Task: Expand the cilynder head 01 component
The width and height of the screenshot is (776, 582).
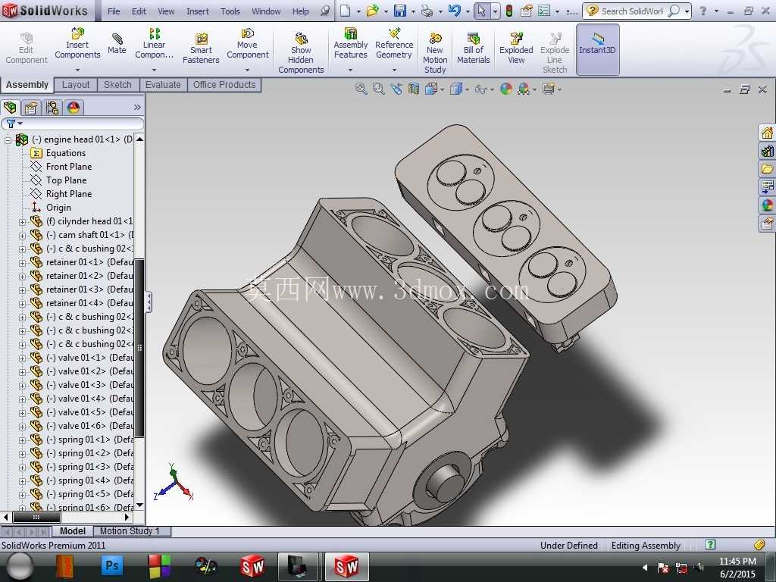Action: point(22,222)
